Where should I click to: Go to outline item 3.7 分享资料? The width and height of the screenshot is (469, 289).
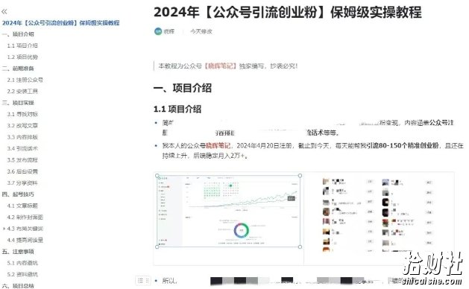pos(22,183)
